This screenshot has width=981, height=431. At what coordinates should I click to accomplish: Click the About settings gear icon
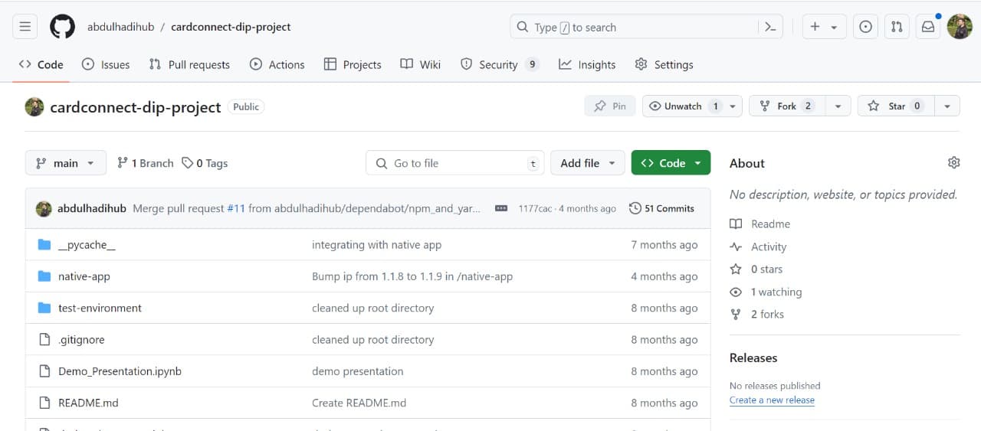click(953, 162)
